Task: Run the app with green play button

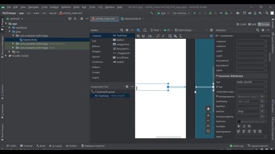Action: [x=195, y=13]
